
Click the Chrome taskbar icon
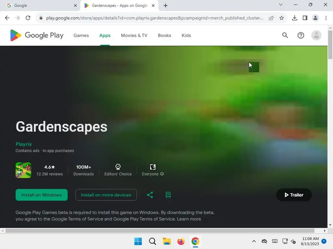coord(195,241)
